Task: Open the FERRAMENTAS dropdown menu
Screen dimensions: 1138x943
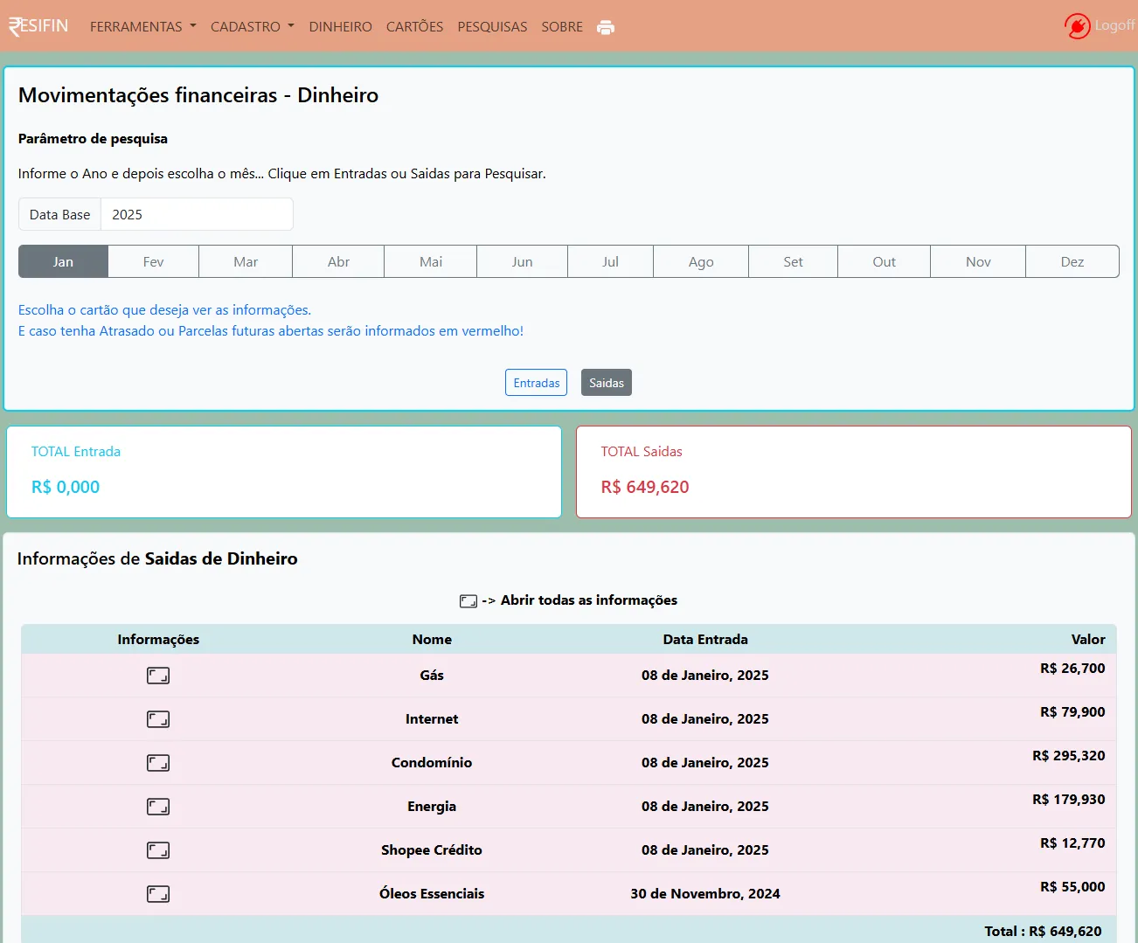Action: tap(142, 27)
